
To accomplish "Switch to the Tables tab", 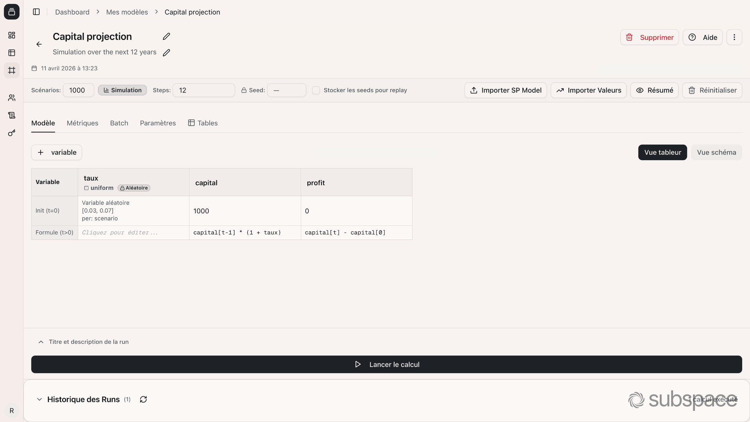I will tap(203, 123).
